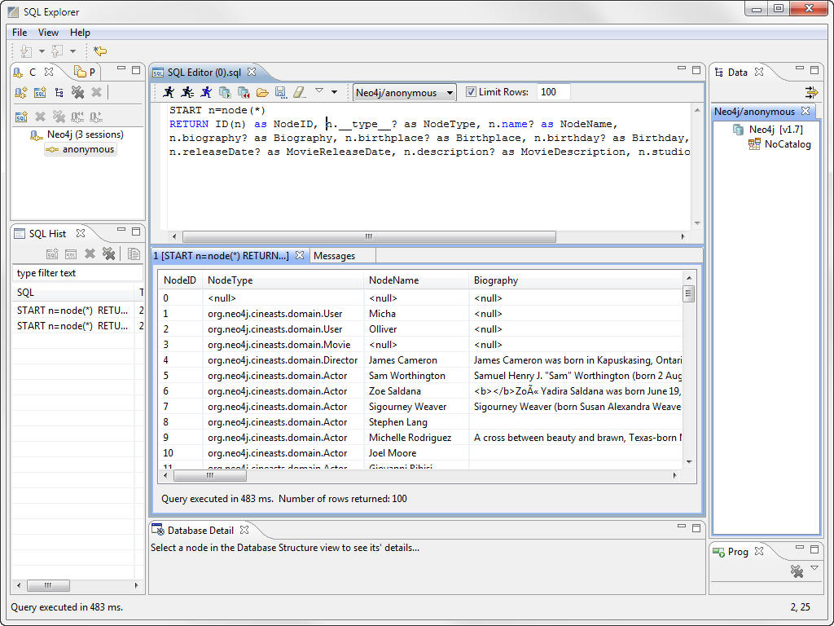The width and height of the screenshot is (834, 626).
Task: Click the NodeID column header
Action: click(180, 280)
